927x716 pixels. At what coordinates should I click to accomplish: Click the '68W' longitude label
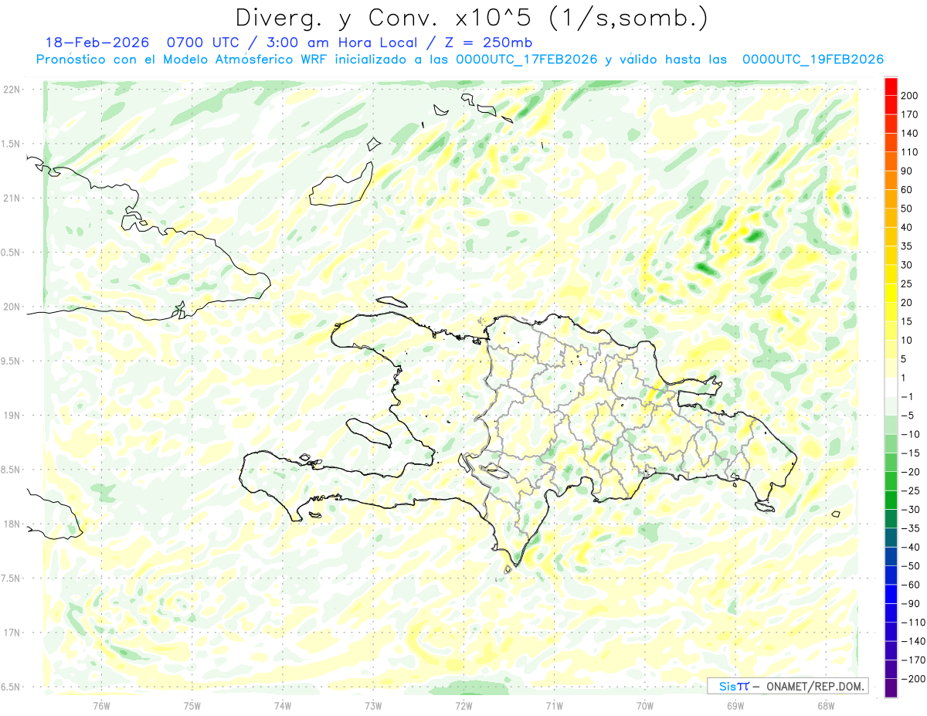point(826,705)
